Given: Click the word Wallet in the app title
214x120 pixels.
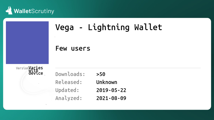Looking at the screenshot, I should tap(148, 27).
